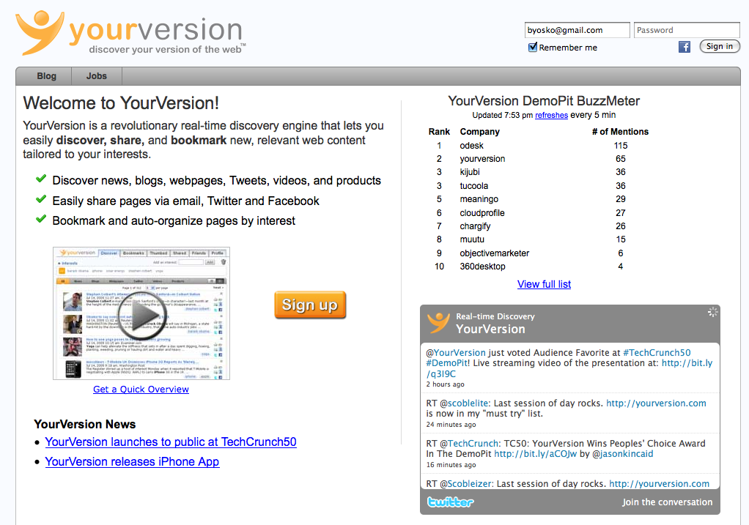Click the tucoola company entry

click(474, 186)
